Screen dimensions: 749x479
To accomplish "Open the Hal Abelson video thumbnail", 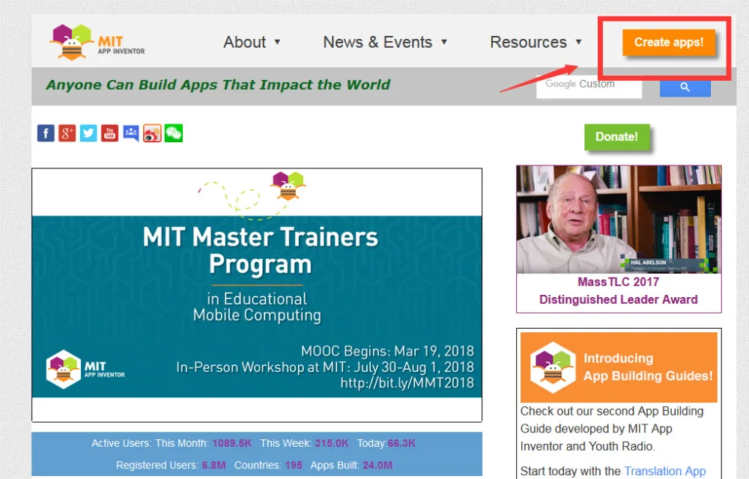I will pos(619,219).
